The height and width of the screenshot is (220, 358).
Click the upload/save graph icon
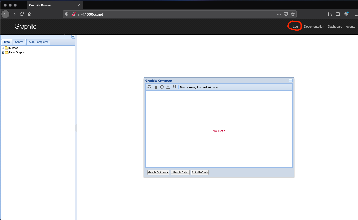pyautogui.click(x=168, y=87)
